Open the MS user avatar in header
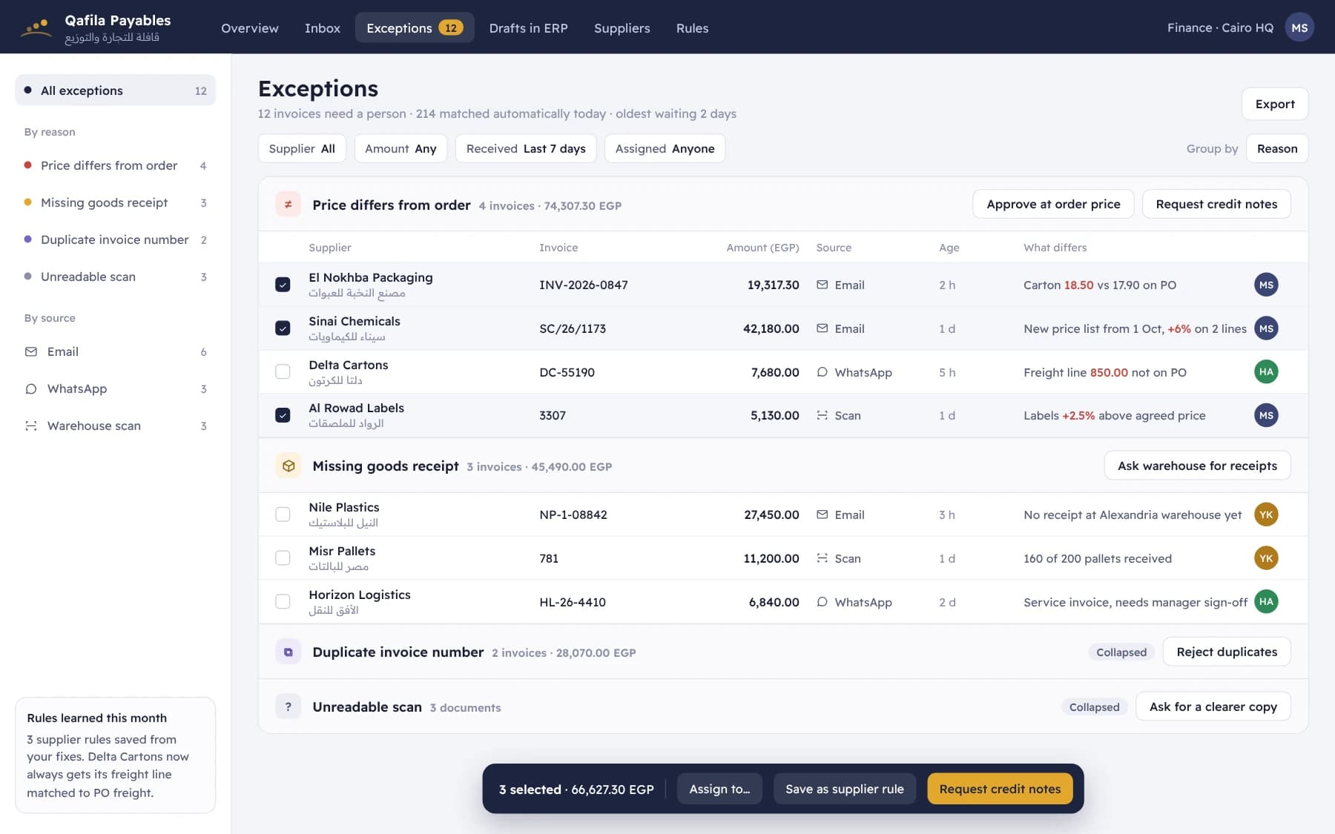The image size is (1335, 834). click(x=1299, y=27)
